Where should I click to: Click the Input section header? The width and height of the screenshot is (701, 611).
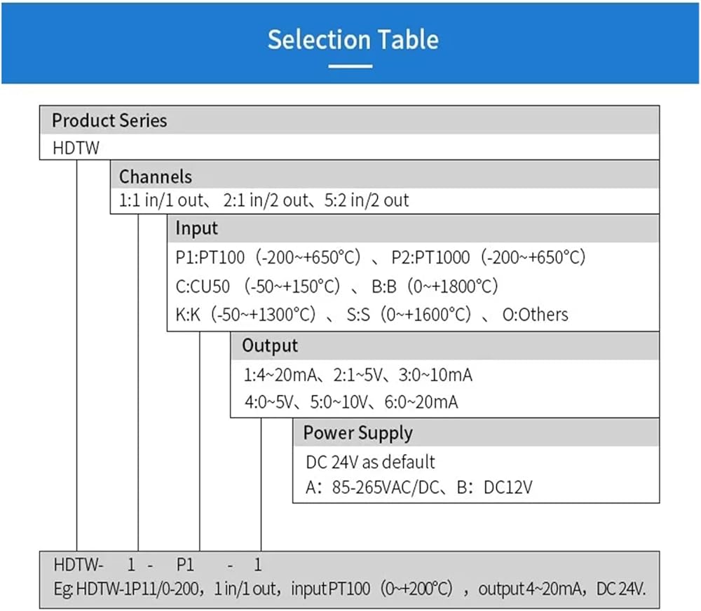click(x=196, y=228)
